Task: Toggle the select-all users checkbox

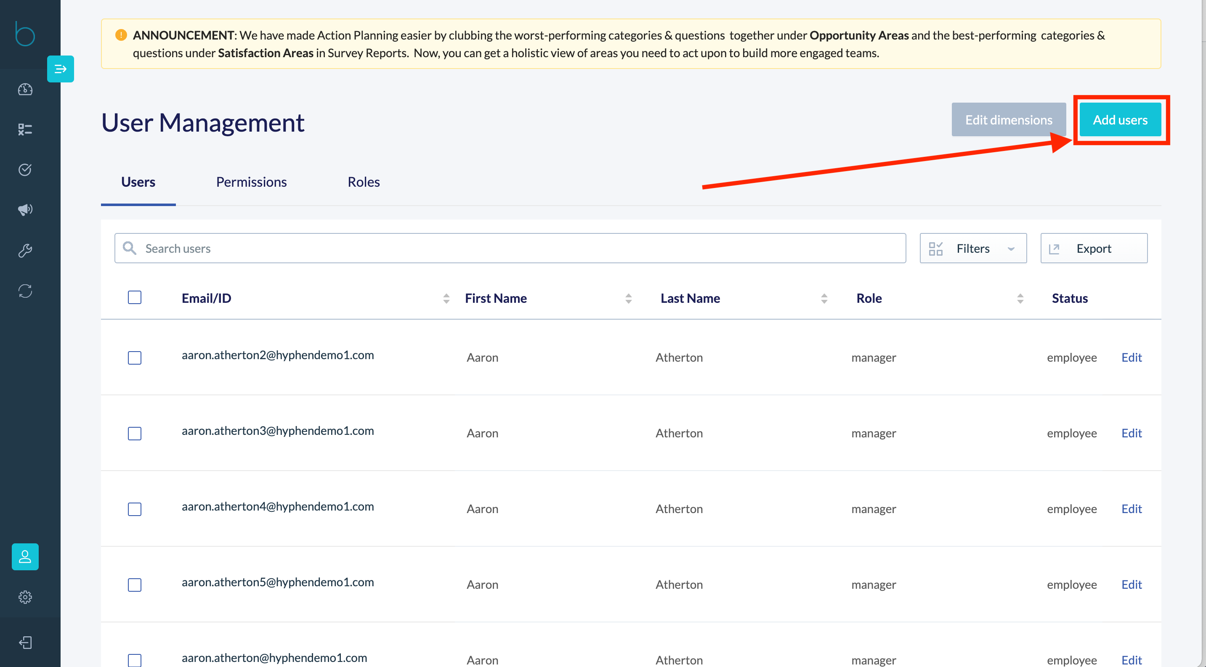Action: [135, 297]
